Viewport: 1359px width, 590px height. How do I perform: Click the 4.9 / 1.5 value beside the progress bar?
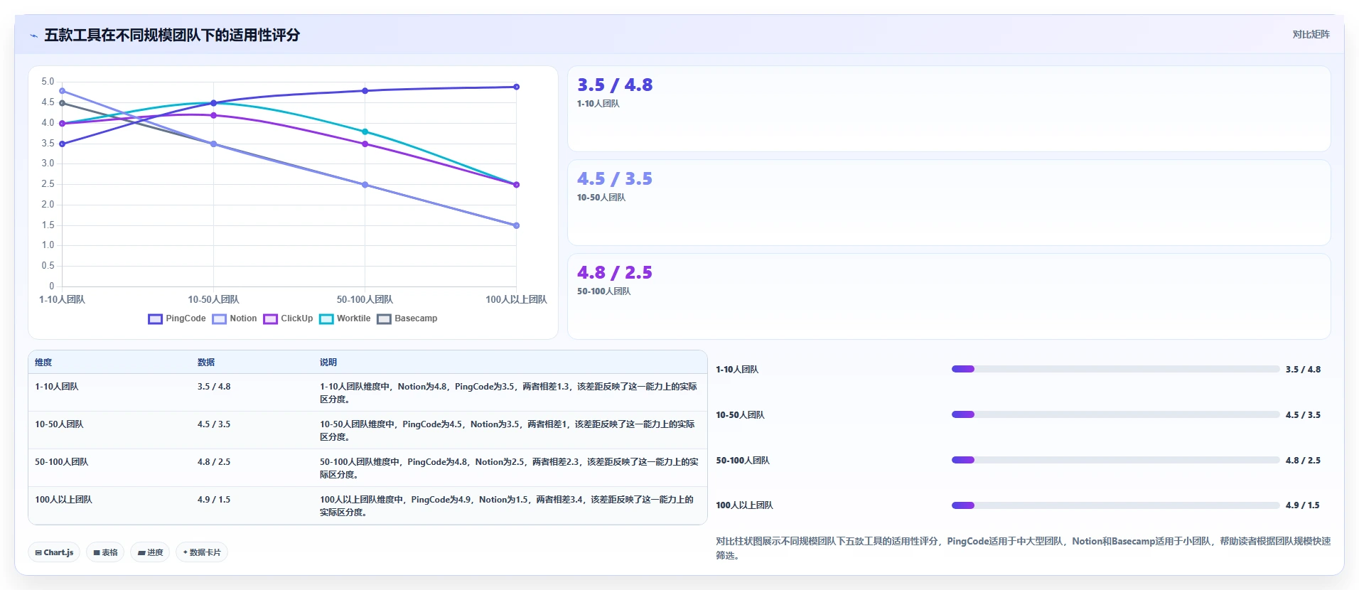[x=1302, y=505]
